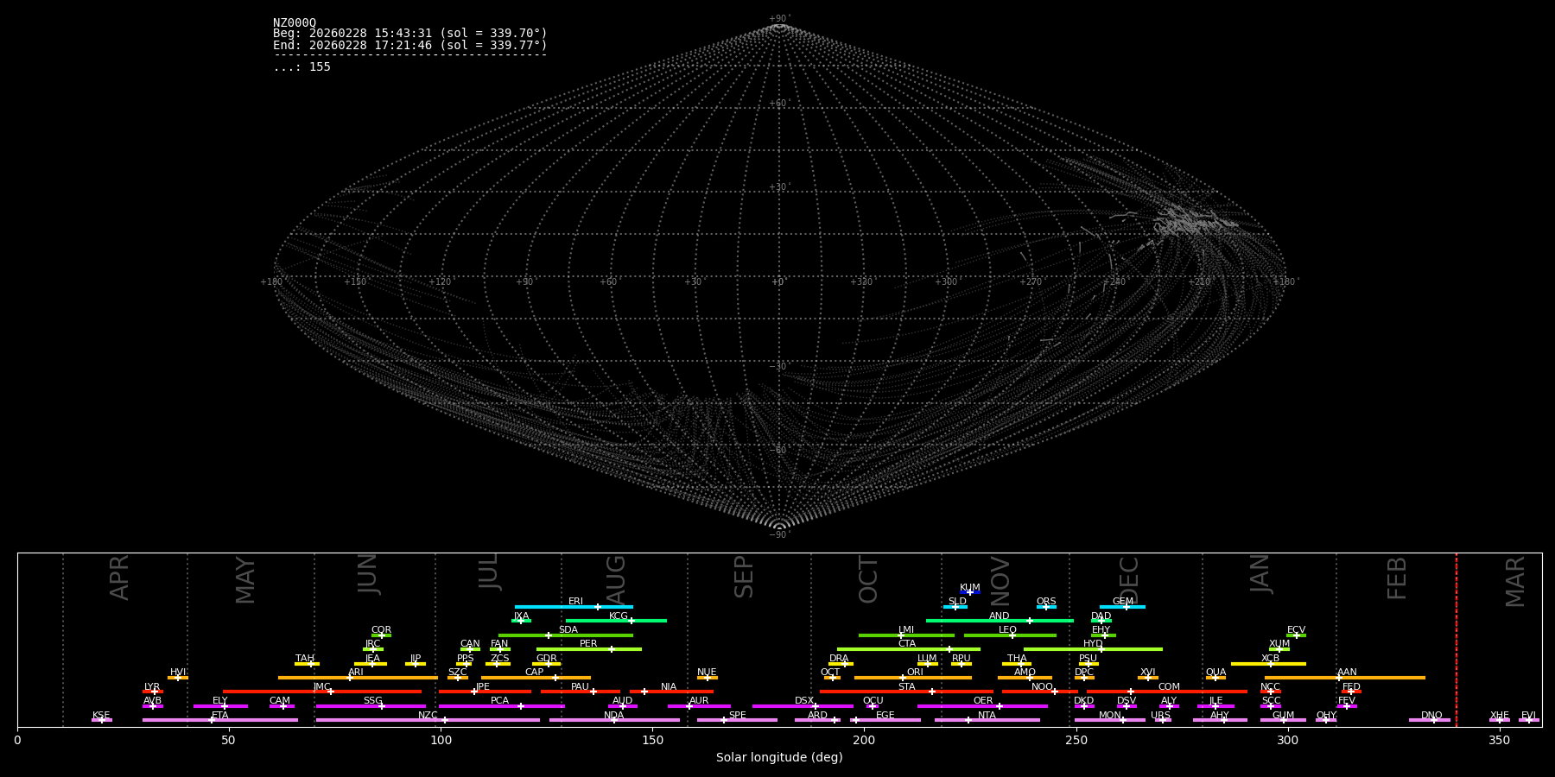Click the URS shower label
This screenshot has width=1555, height=777.
pyautogui.click(x=1160, y=716)
